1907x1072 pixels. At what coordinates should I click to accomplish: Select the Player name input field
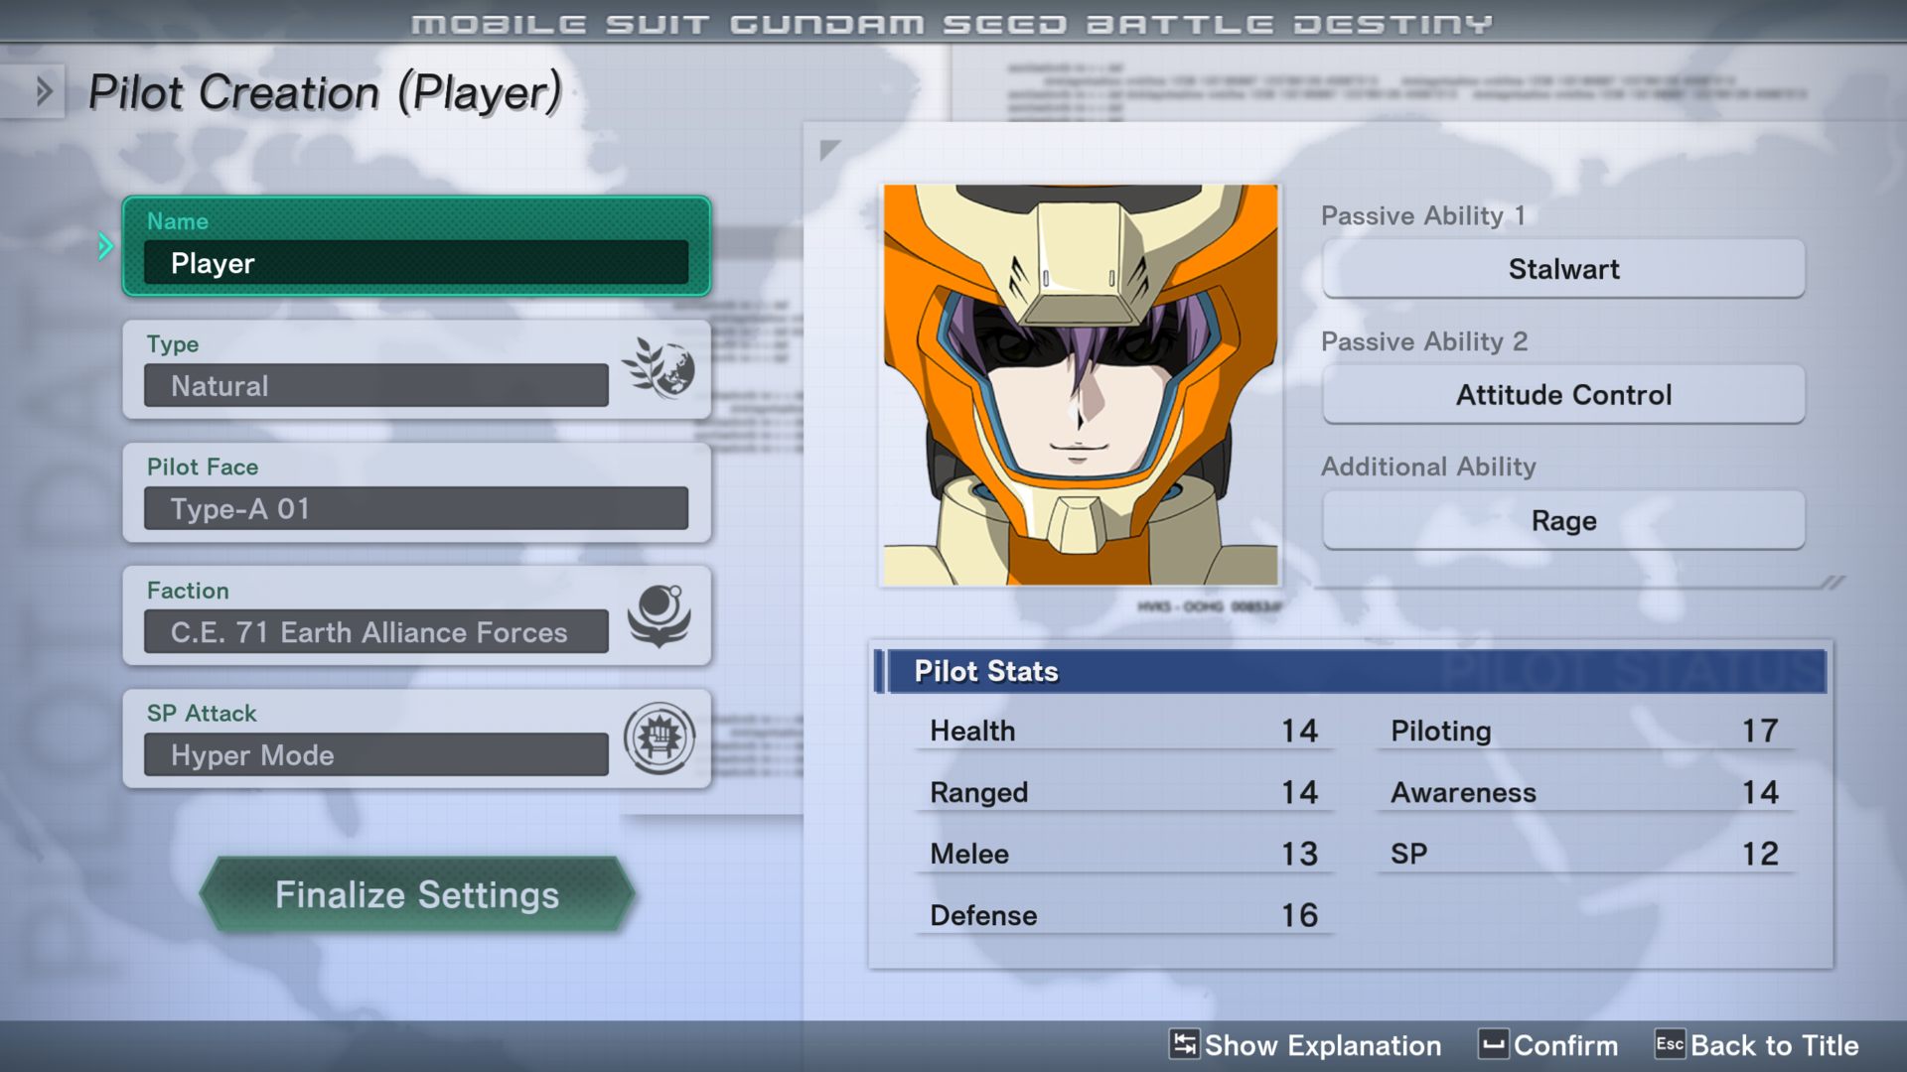coord(416,263)
